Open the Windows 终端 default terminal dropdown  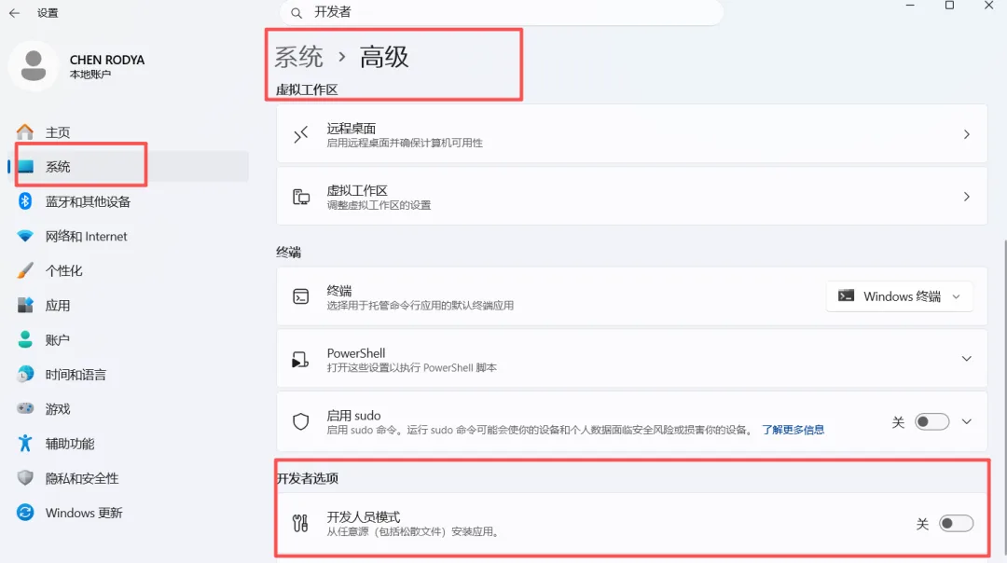tap(899, 296)
